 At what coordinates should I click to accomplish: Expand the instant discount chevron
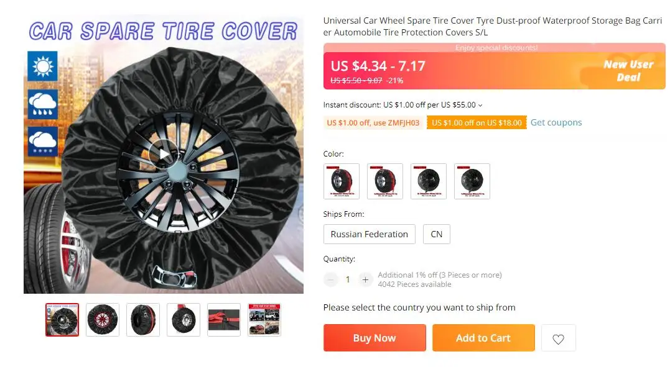480,105
